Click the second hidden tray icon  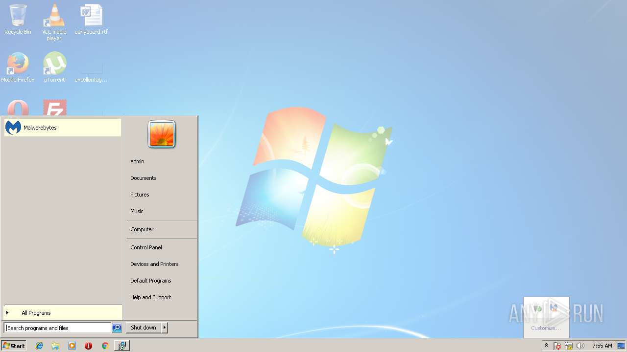(554, 308)
